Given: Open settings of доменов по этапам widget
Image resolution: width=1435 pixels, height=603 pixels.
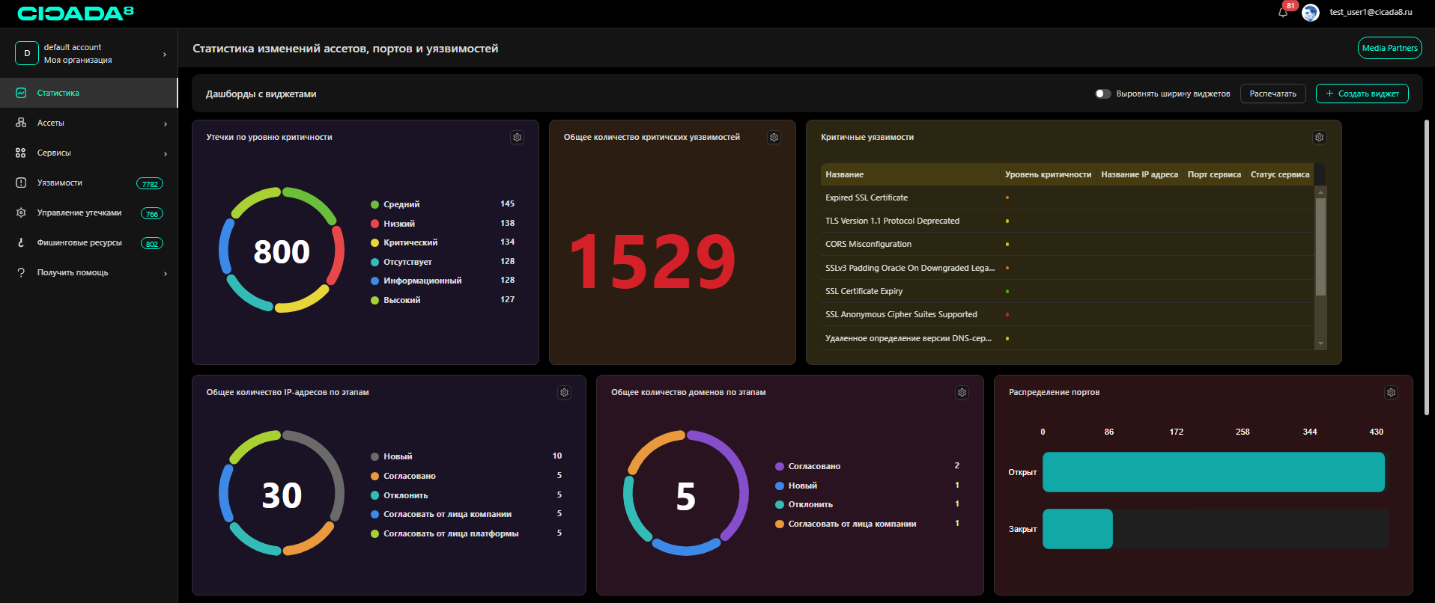Looking at the screenshot, I should coord(962,393).
